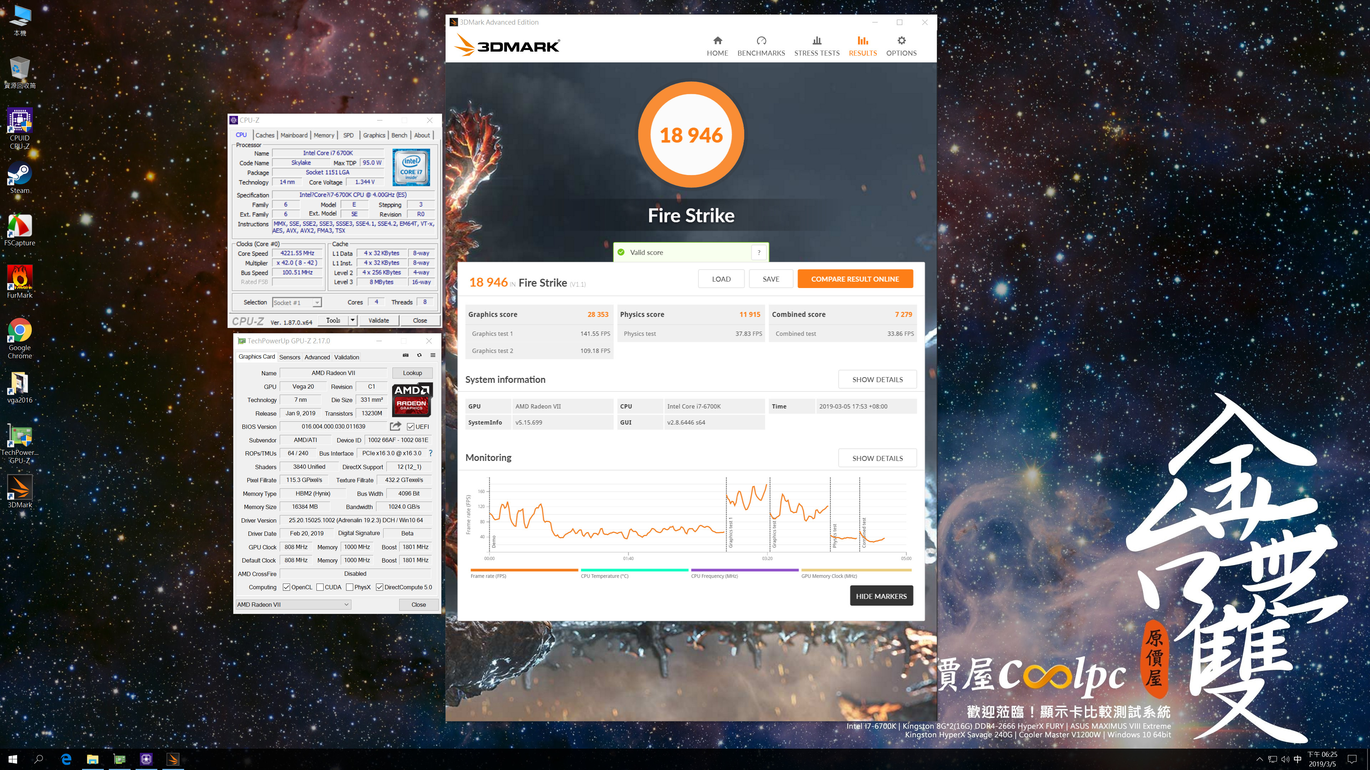The width and height of the screenshot is (1370, 770).
Task: Click the volume speaker icon in system tray
Action: (x=1285, y=759)
